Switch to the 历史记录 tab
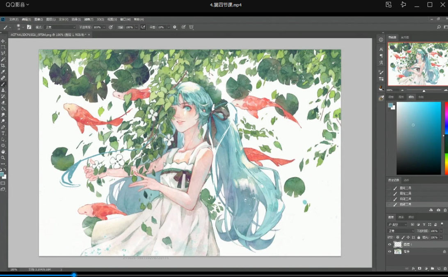 point(393,180)
